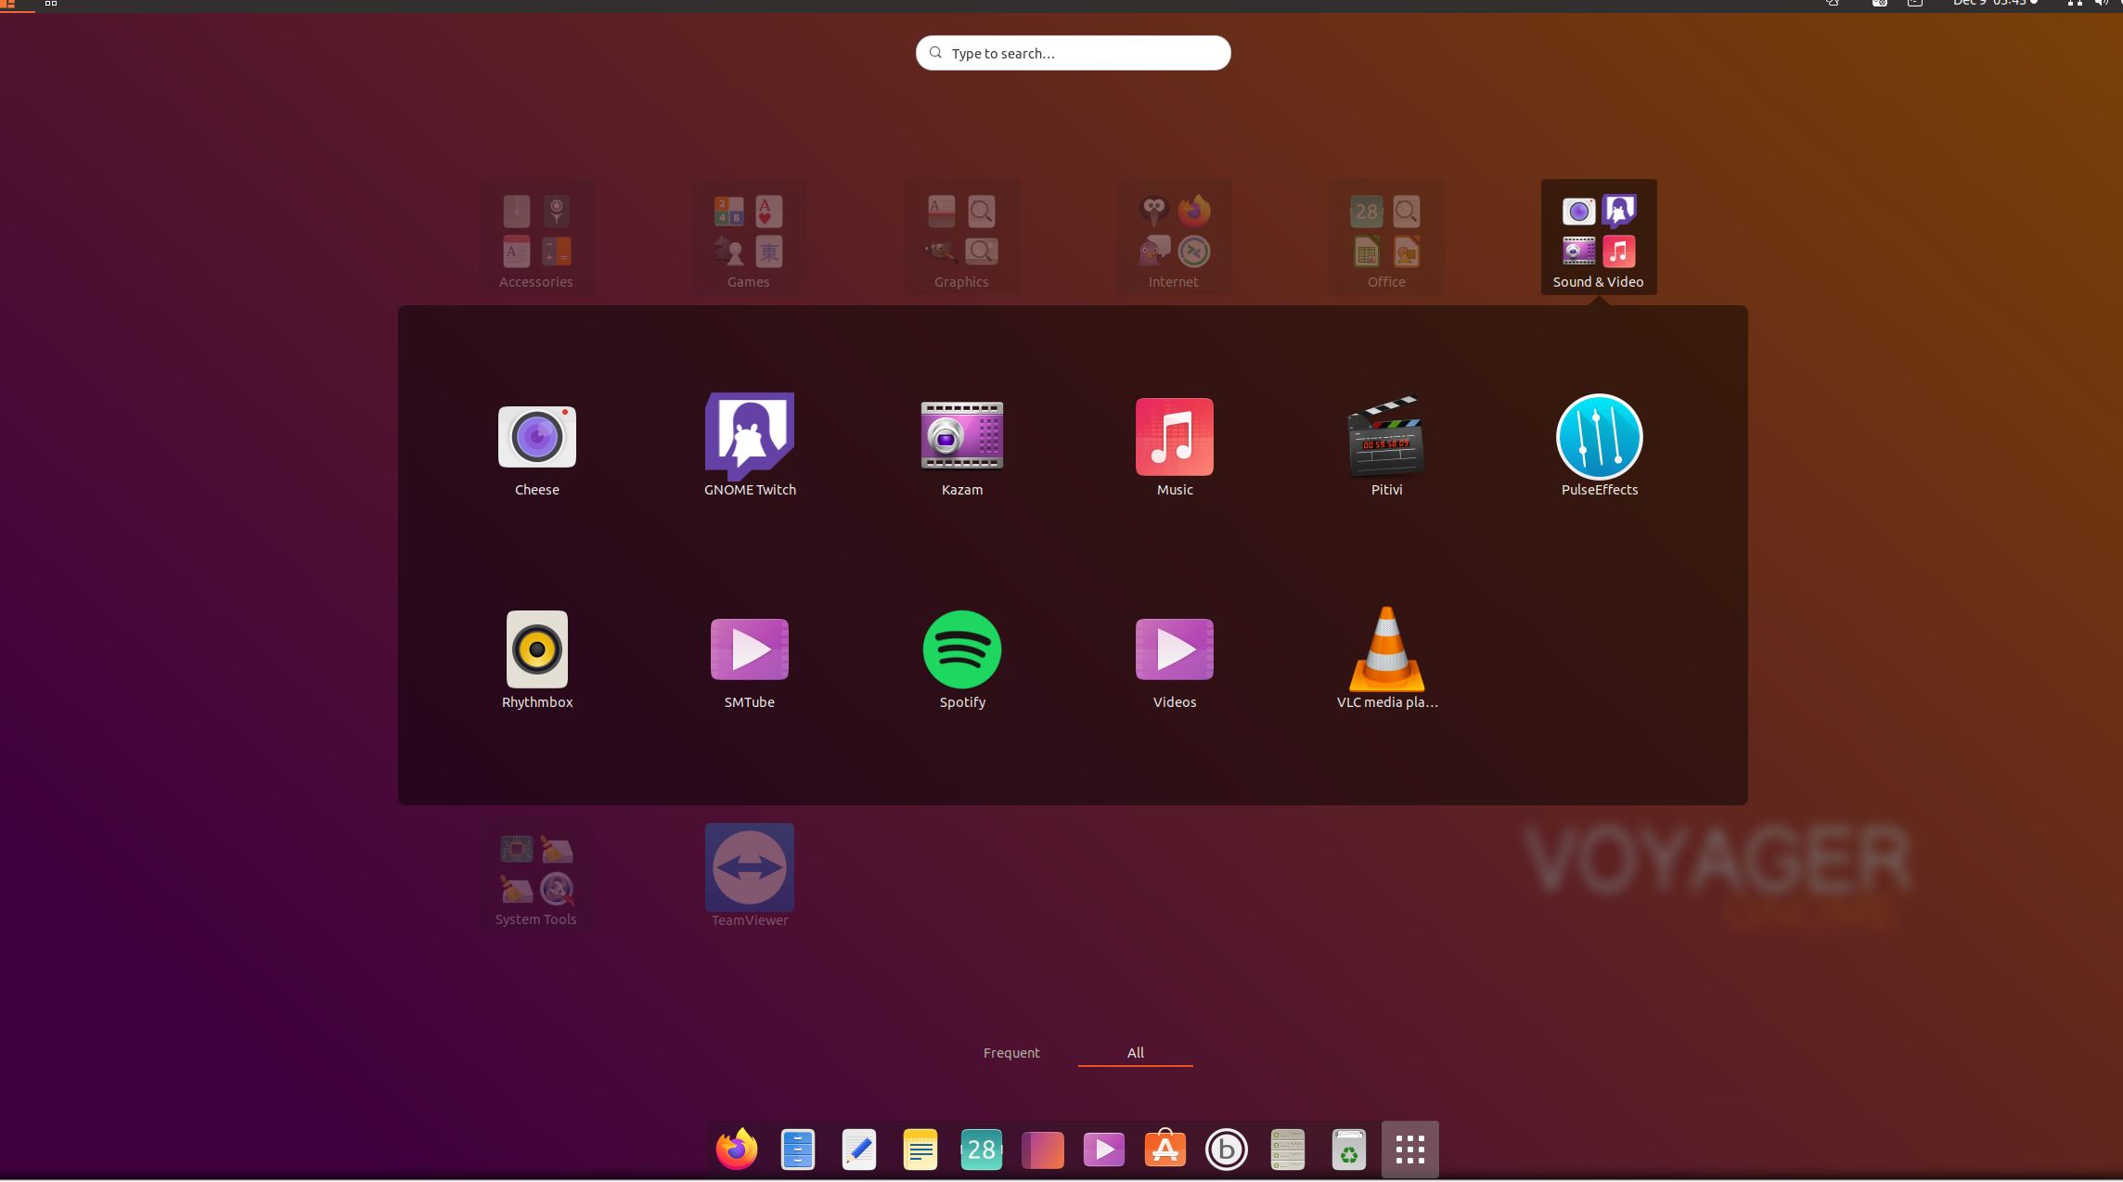Click the Type to search field
This screenshot has height=1182, width=2123.
pyautogui.click(x=1073, y=53)
